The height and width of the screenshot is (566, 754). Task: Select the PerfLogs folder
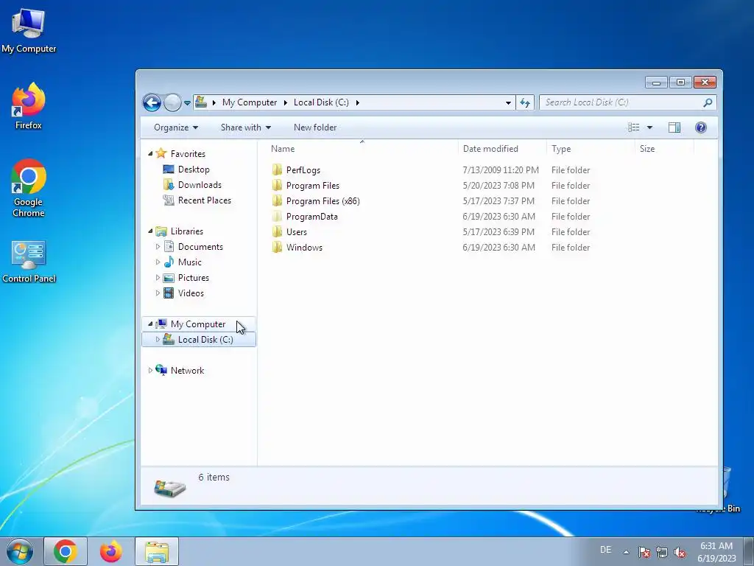click(303, 170)
